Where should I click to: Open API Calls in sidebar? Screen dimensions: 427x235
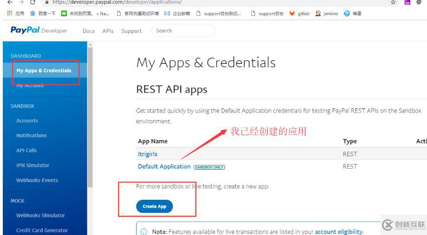coord(26,150)
